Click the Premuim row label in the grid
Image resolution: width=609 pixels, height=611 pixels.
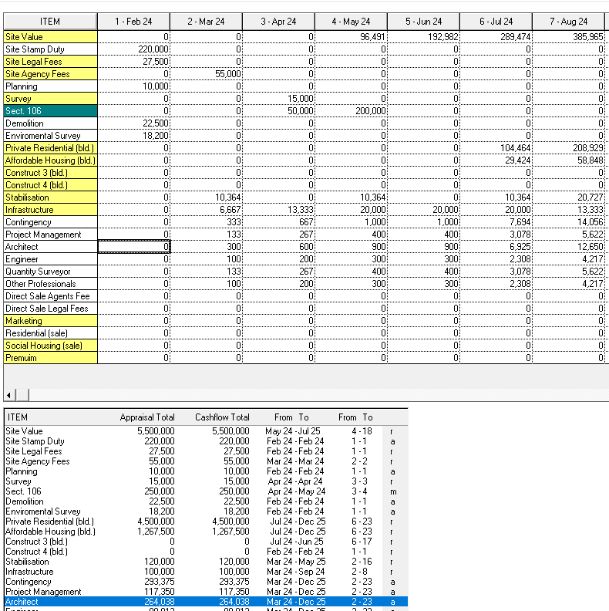tap(51, 358)
